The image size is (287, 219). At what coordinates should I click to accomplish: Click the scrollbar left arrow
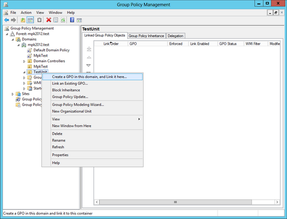97,202
